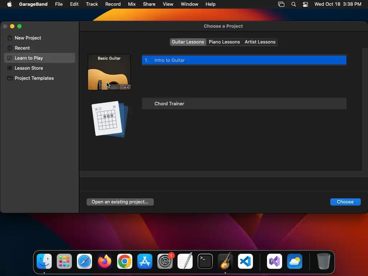368x276 pixels.
Task: Open Visual Studio purple icon in Dock
Action: 275,261
